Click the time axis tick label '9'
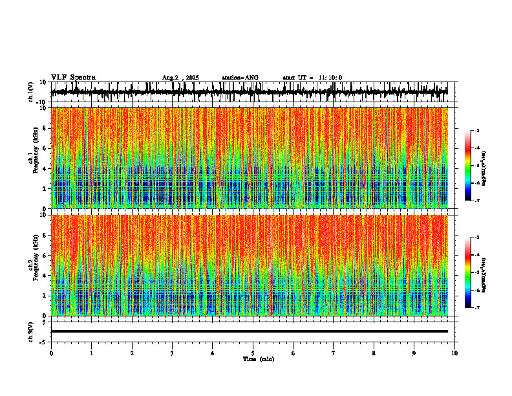This screenshot has width=512, height=396. click(414, 353)
